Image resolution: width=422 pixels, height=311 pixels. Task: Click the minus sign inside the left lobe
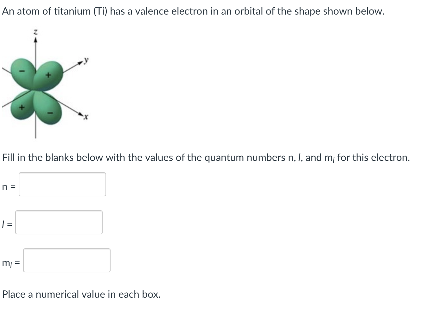pos(22,71)
